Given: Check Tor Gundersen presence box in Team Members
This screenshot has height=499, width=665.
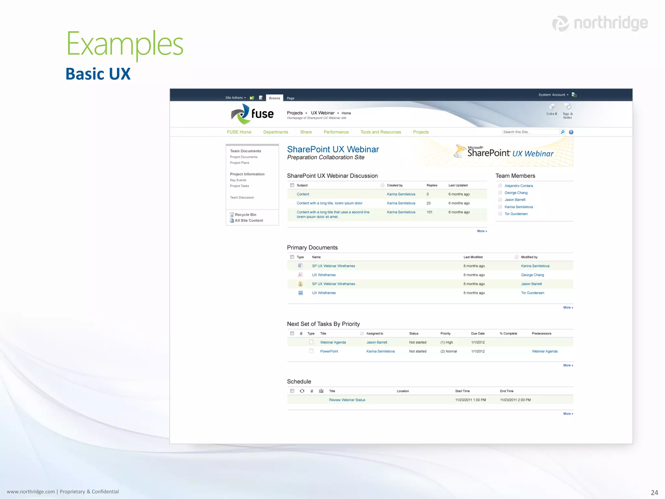Looking at the screenshot, I should pos(500,214).
